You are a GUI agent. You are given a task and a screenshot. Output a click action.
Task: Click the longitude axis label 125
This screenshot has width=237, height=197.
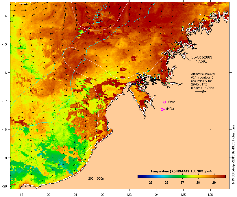pos(183,195)
